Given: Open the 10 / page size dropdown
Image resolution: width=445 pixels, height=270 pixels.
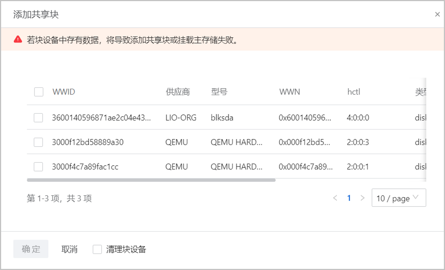Looking at the screenshot, I should 399,198.
